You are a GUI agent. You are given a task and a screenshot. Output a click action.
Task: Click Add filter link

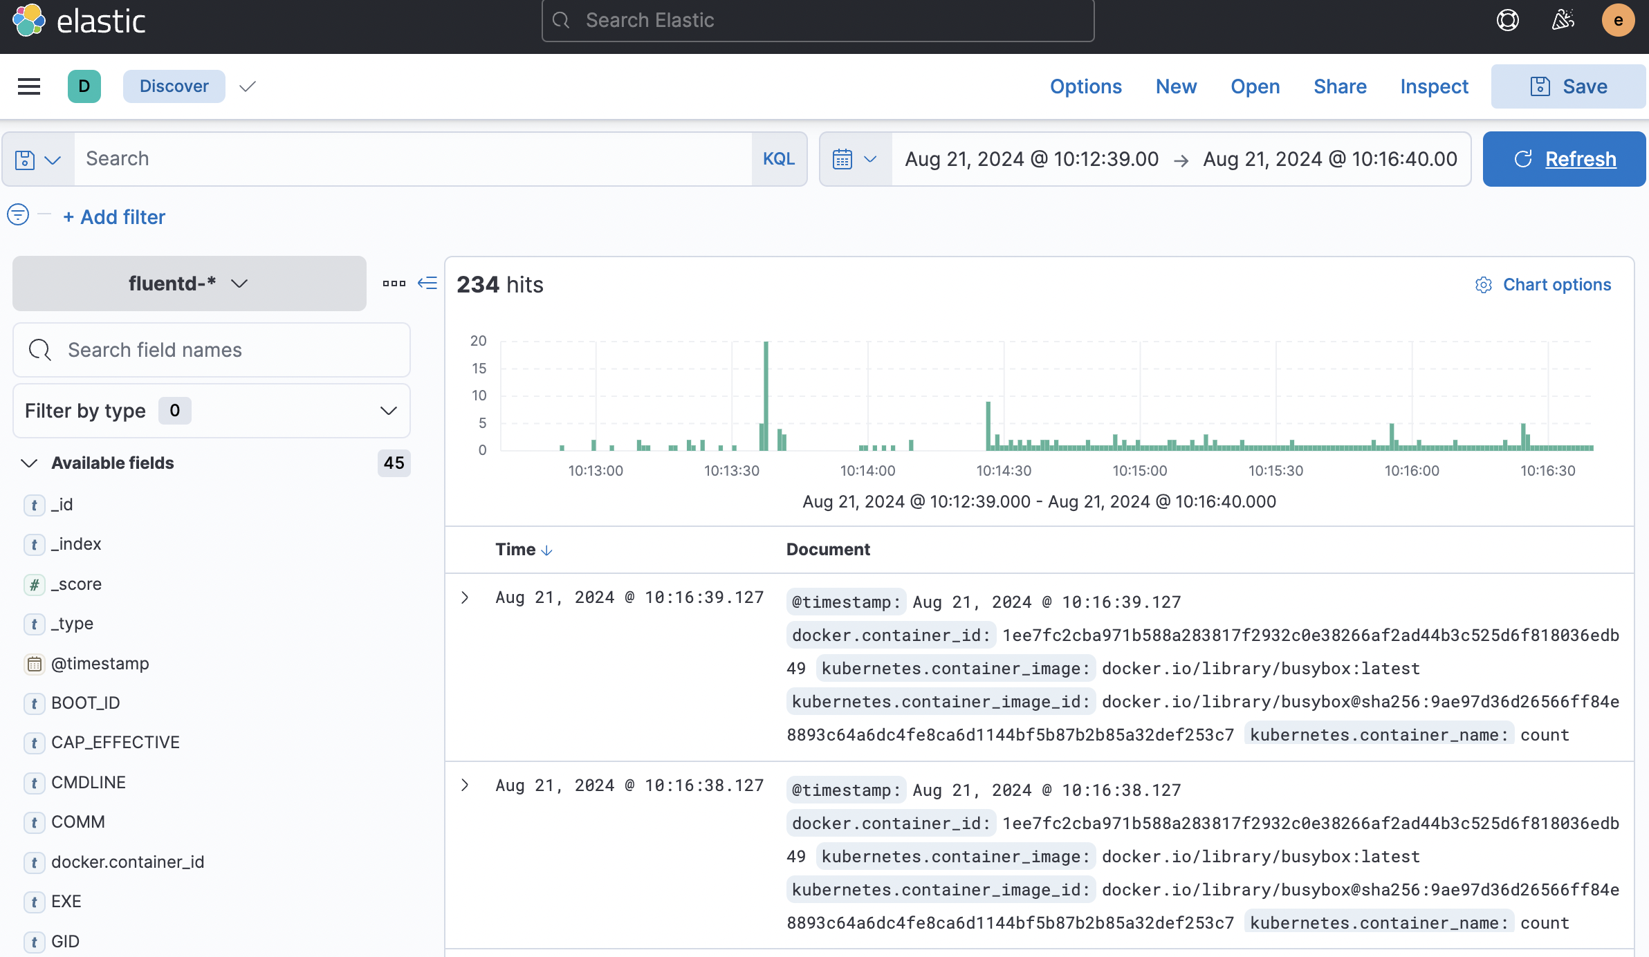point(114,217)
